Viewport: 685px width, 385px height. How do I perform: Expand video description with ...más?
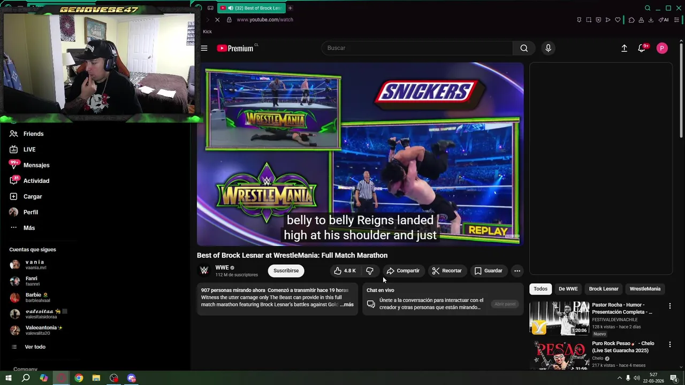347,304
